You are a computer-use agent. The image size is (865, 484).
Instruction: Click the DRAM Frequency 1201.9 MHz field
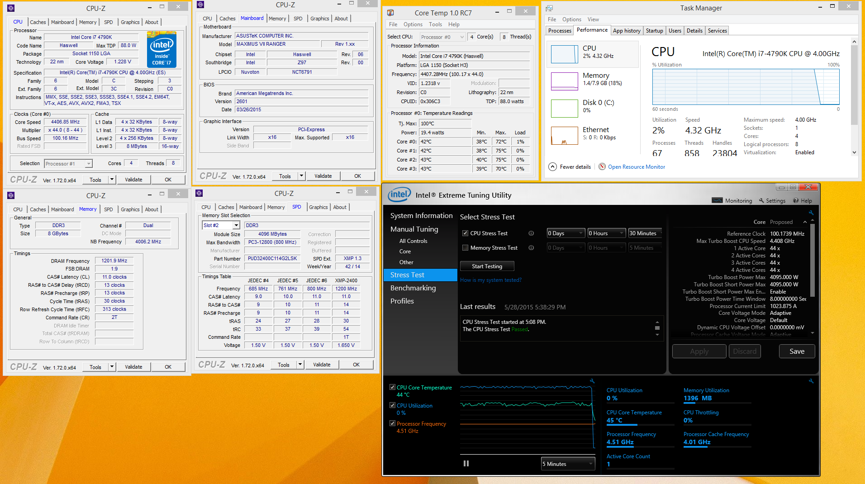tap(114, 261)
